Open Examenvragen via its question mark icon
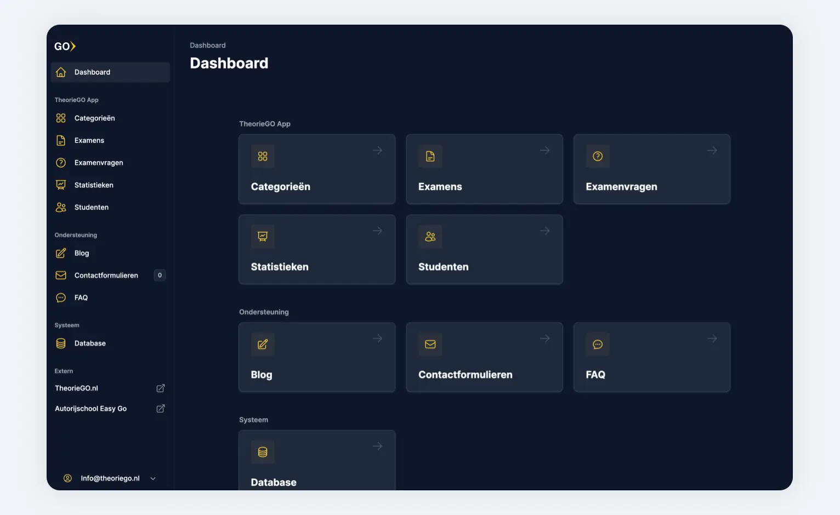The width and height of the screenshot is (840, 515). 598,156
